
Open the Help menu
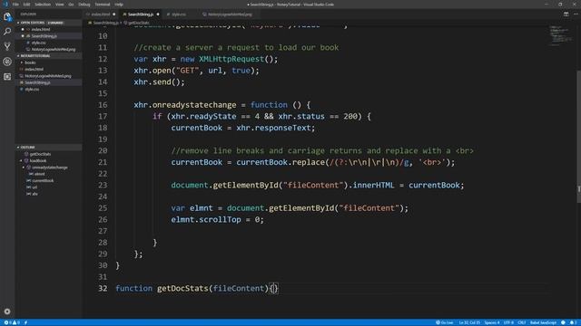tap(119, 5)
